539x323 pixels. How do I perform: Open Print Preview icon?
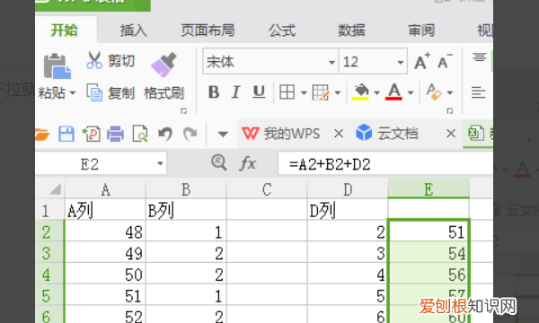pos(140,134)
